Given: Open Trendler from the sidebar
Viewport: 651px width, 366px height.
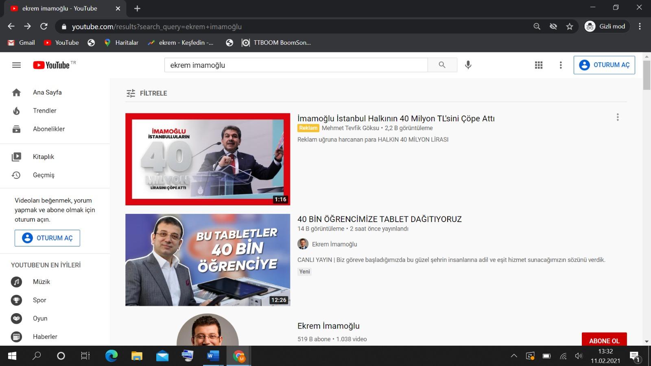Looking at the screenshot, I should click(x=44, y=111).
